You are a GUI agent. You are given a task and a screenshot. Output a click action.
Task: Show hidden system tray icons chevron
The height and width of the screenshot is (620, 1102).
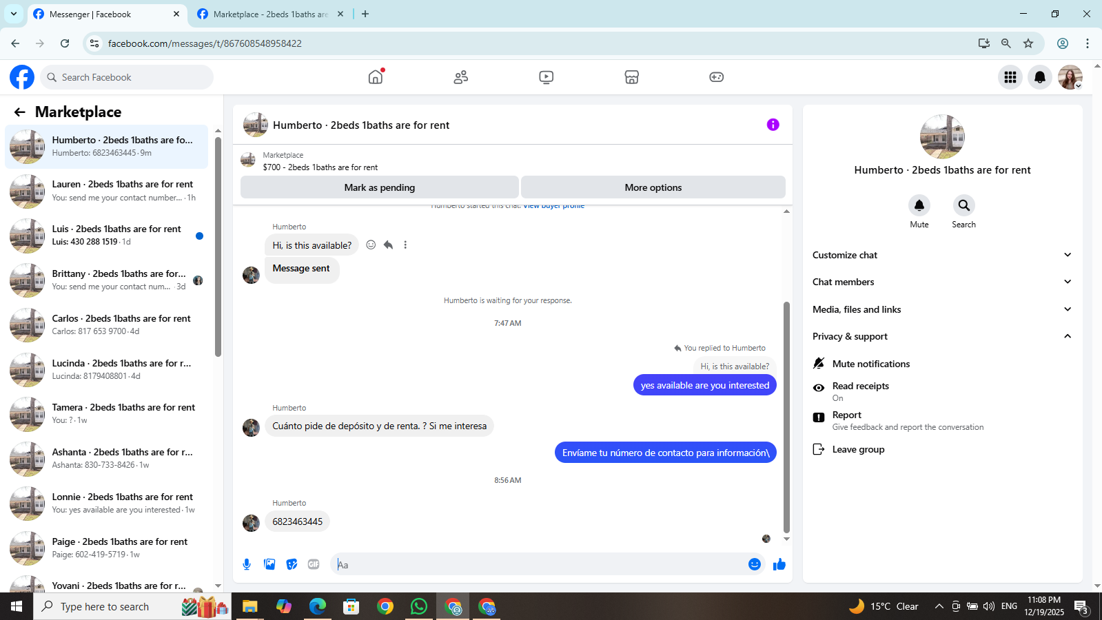(939, 606)
